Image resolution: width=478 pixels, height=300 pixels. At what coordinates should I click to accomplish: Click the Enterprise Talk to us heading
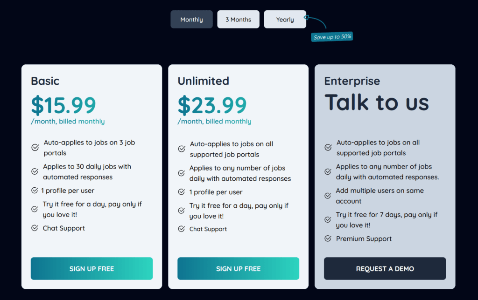(376, 102)
